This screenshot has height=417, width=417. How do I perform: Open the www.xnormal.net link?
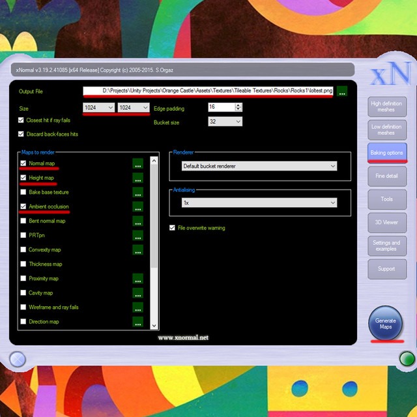coord(183,338)
